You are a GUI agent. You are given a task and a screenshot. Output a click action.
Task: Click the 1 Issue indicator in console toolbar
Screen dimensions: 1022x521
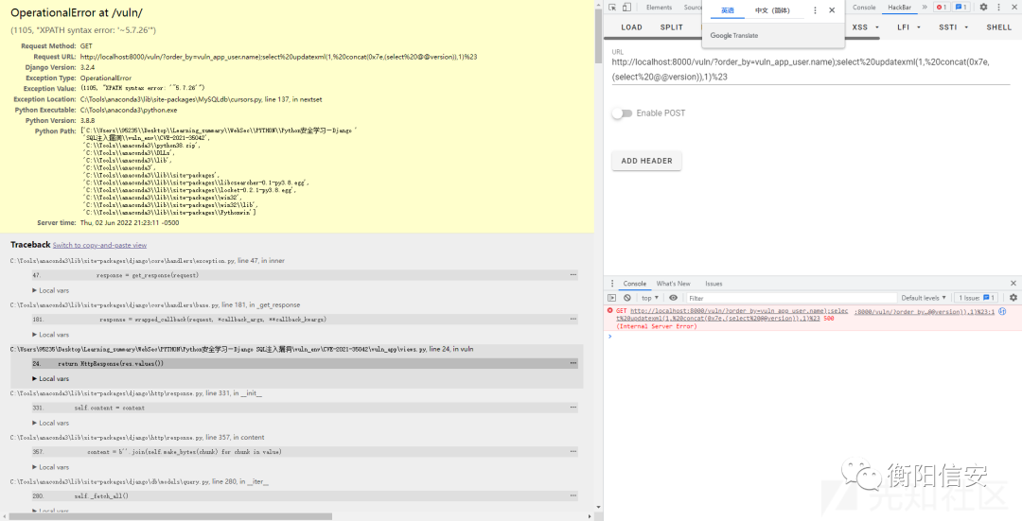[977, 298]
